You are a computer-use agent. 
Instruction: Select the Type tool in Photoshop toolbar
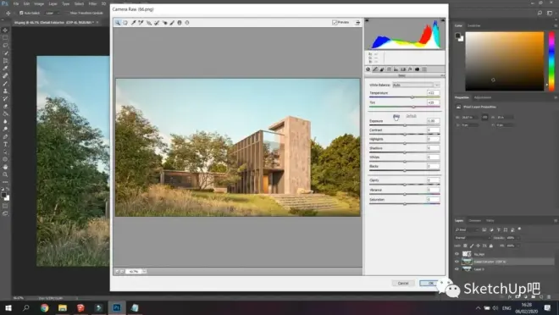(5, 144)
